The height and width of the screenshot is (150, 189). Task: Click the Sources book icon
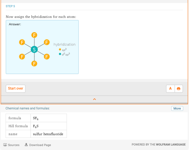tap(5, 145)
